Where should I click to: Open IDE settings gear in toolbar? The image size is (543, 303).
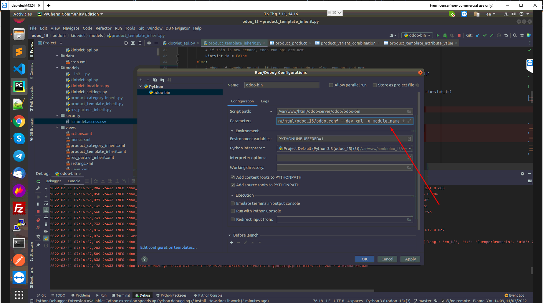(522, 35)
